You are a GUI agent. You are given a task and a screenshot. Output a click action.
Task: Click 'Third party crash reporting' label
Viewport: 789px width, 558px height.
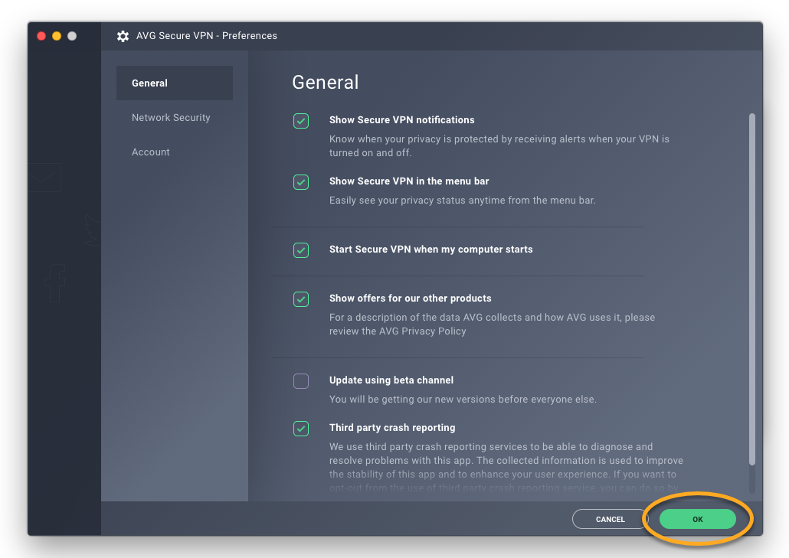pyautogui.click(x=392, y=427)
